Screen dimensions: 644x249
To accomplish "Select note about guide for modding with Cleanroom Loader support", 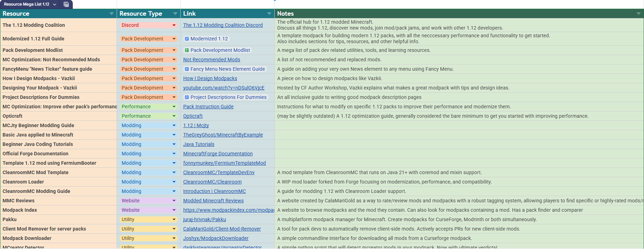I will pos(341,191).
